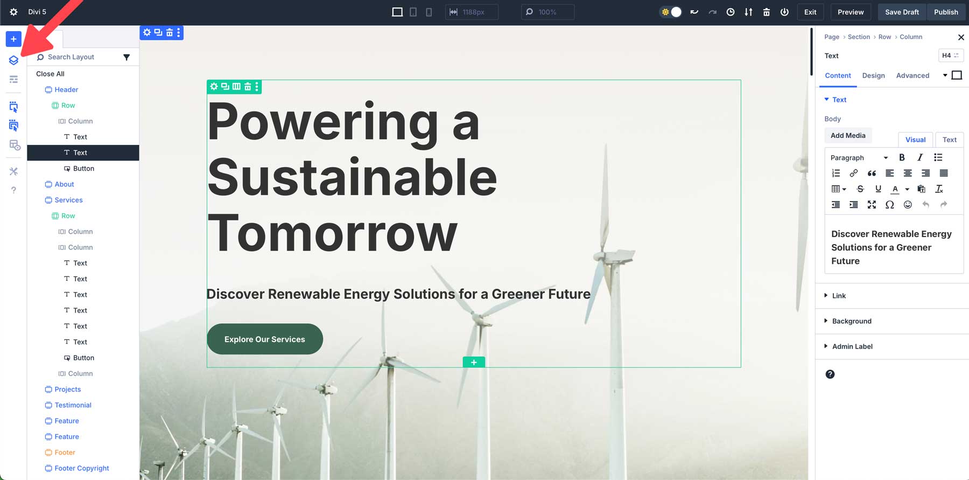This screenshot has width=969, height=480.
Task: Delete the row using green trash icon
Action: [248, 86]
